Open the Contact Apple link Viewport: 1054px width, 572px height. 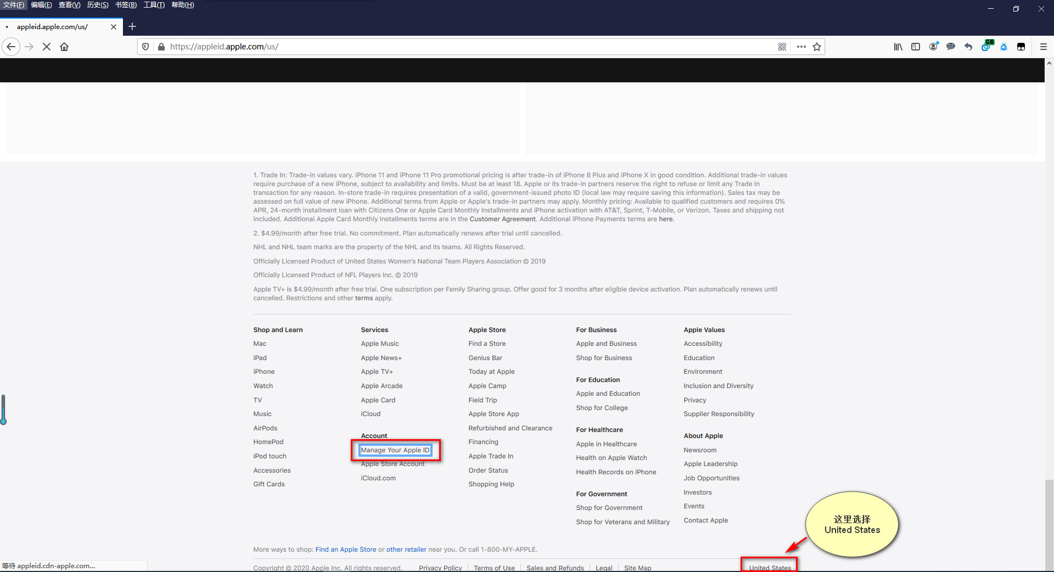tap(706, 520)
